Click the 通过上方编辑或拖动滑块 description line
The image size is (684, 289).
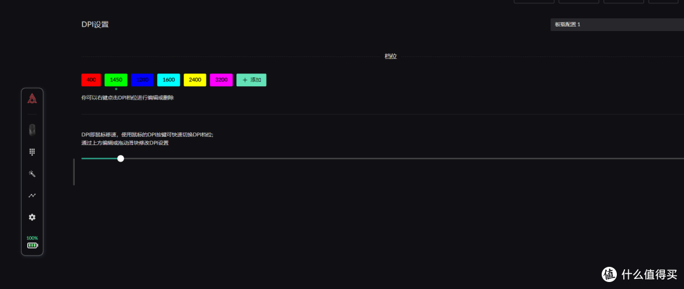(125, 143)
